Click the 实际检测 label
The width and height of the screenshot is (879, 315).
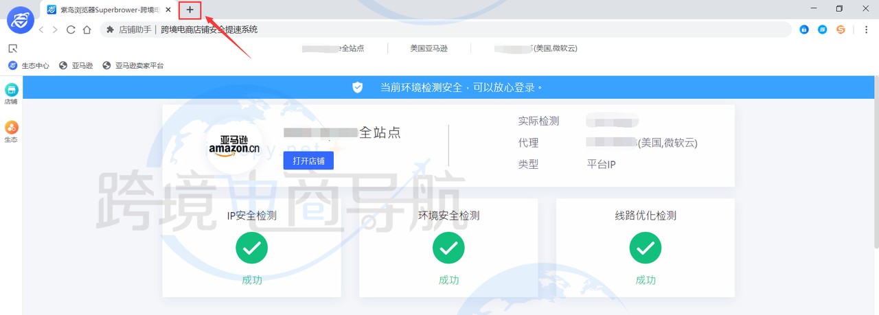tap(538, 121)
